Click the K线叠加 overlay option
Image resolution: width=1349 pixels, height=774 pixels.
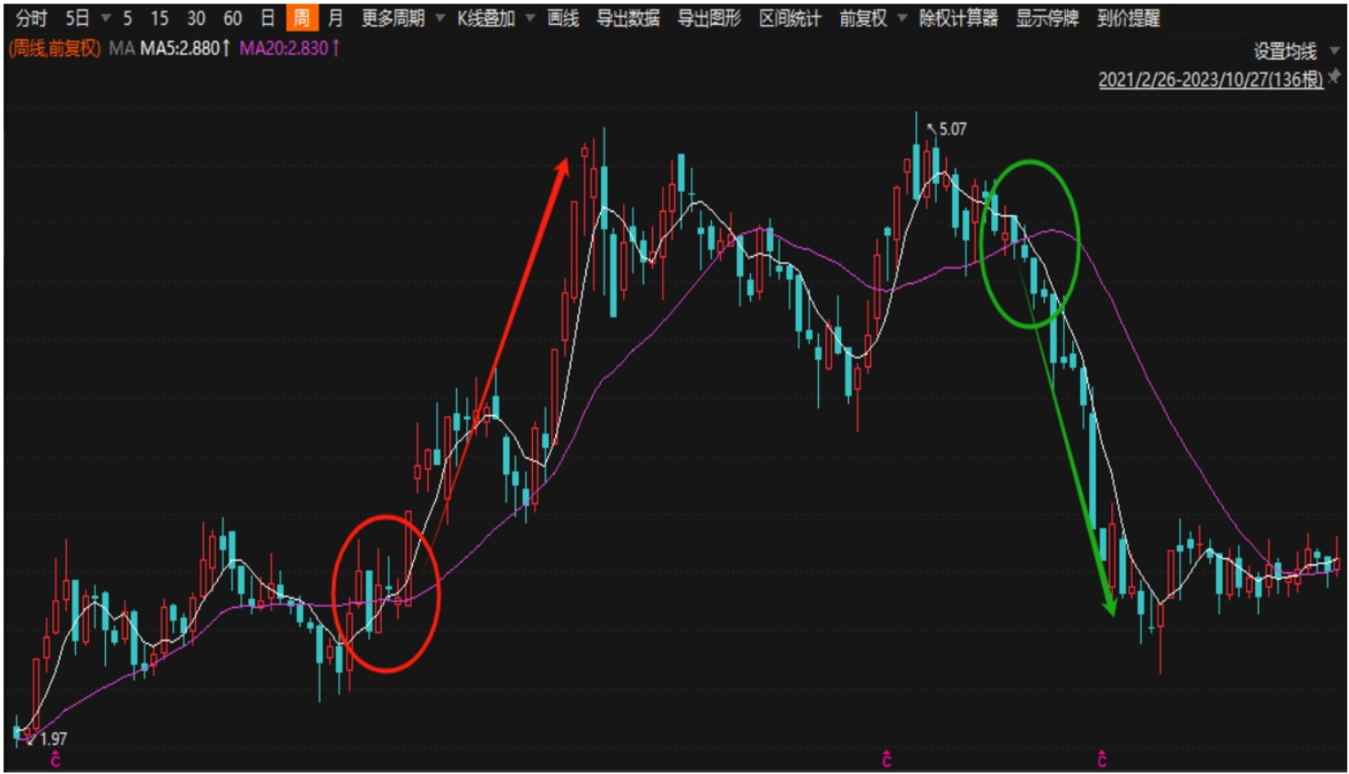pyautogui.click(x=486, y=18)
